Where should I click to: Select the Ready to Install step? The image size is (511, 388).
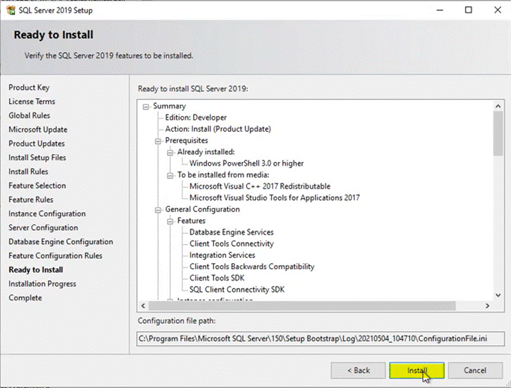[x=36, y=270]
